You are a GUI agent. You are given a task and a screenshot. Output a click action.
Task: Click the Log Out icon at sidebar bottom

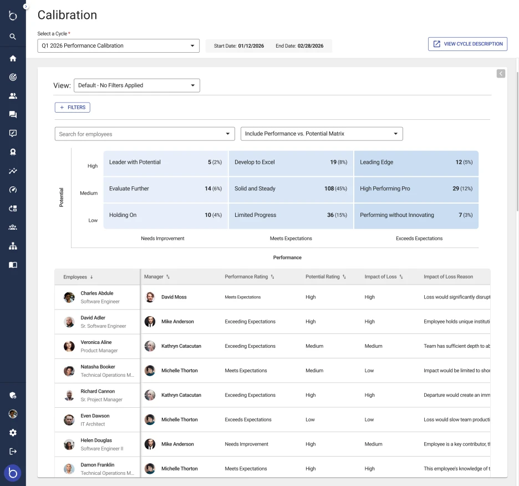click(13, 451)
